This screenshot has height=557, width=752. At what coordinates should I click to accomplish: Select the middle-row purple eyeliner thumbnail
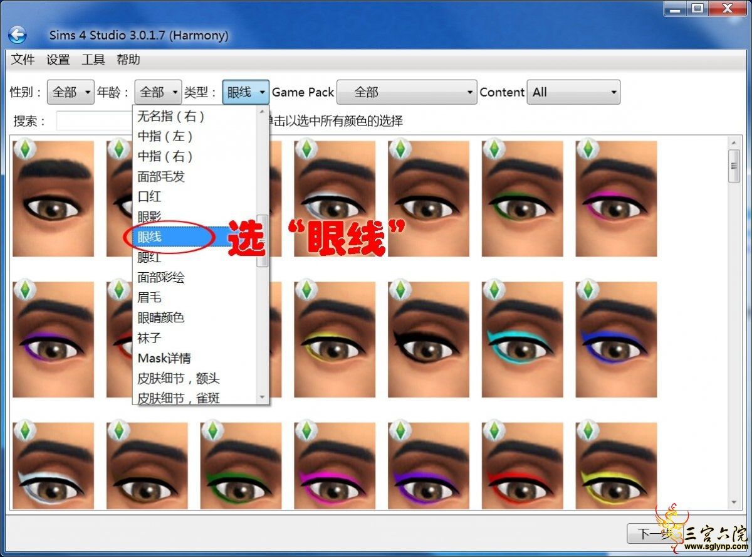point(53,339)
